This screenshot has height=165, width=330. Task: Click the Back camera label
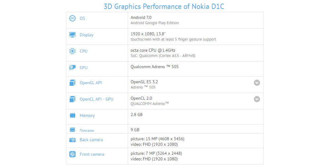(x=91, y=140)
